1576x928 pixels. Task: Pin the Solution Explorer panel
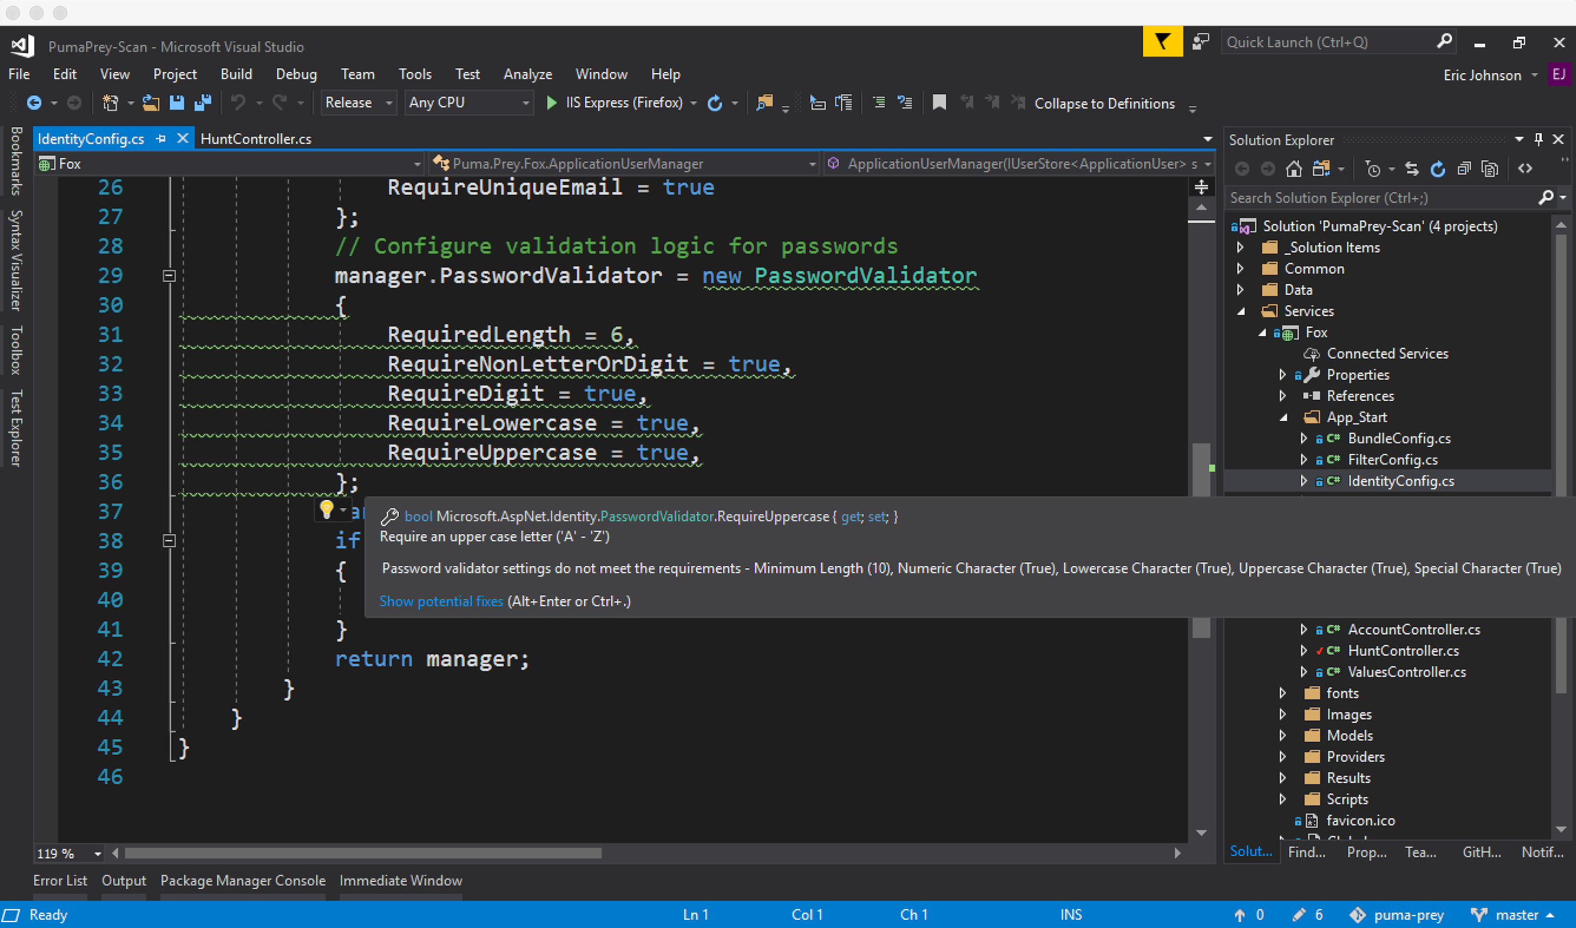click(x=1539, y=139)
